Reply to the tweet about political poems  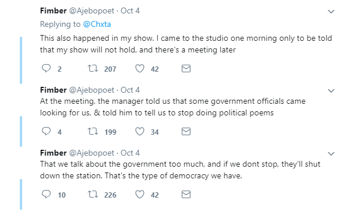(x=46, y=131)
